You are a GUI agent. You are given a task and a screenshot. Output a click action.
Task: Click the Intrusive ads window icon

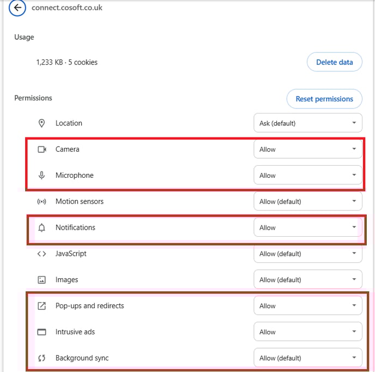(x=41, y=332)
